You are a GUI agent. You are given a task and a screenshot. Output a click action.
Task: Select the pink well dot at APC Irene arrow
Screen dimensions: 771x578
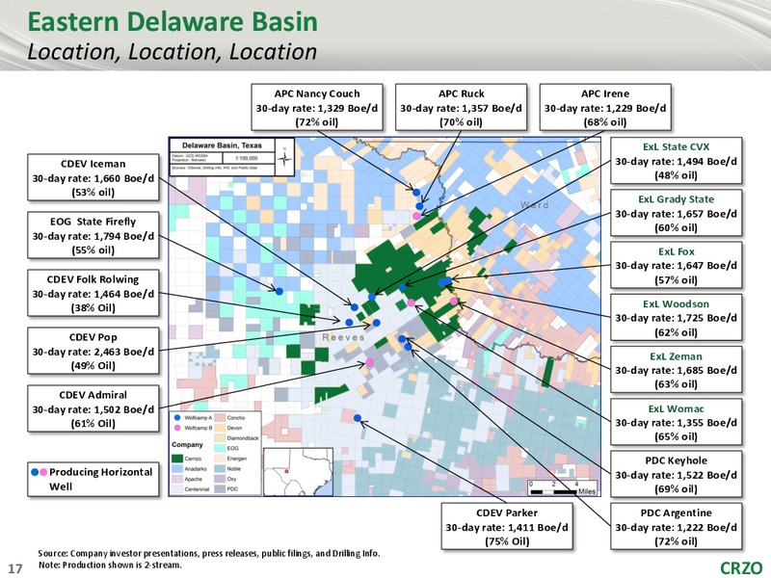tap(416, 215)
